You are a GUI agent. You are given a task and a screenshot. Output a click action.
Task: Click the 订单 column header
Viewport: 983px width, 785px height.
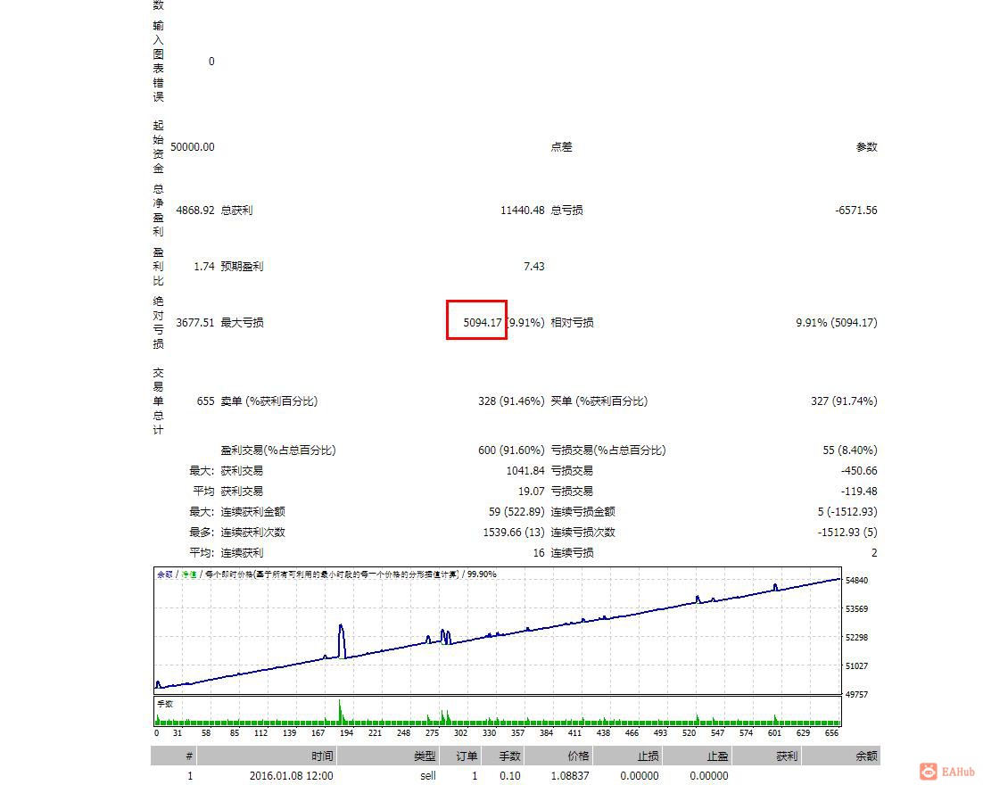[x=467, y=756]
